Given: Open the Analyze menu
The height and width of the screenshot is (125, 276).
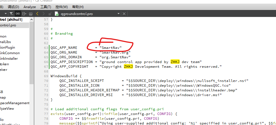Looking at the screenshot, I should click(x=29, y=7).
